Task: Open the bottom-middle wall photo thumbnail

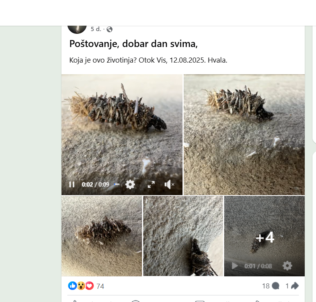Action: click(183, 236)
